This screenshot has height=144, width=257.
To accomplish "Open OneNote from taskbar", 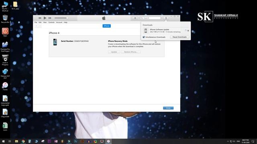I will coord(56,141).
